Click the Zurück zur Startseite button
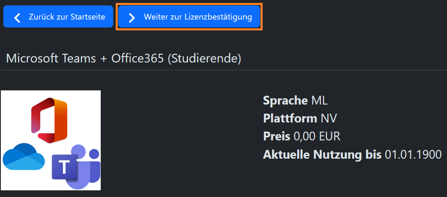The width and height of the screenshot is (447, 197). [58, 17]
